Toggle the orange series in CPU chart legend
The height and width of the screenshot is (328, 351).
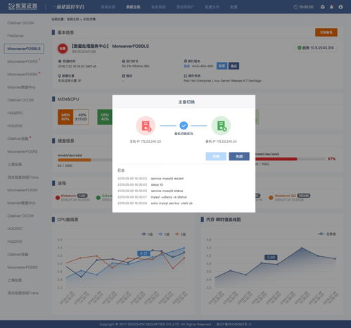pos(180,234)
